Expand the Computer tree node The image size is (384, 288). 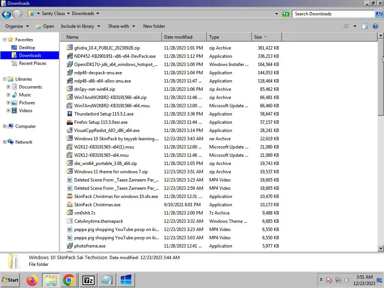pyautogui.click(x=4, y=126)
